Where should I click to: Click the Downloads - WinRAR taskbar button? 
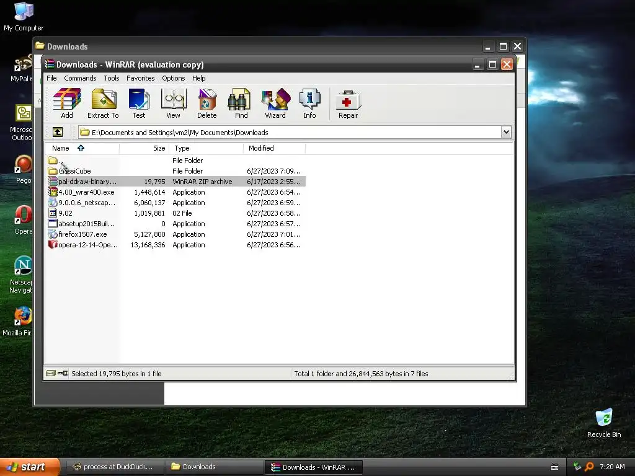click(x=313, y=467)
